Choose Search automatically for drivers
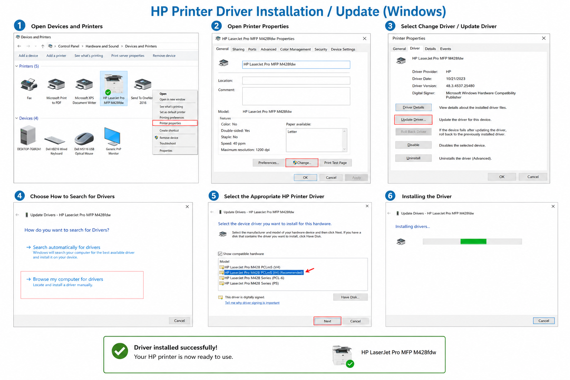 tap(81, 252)
